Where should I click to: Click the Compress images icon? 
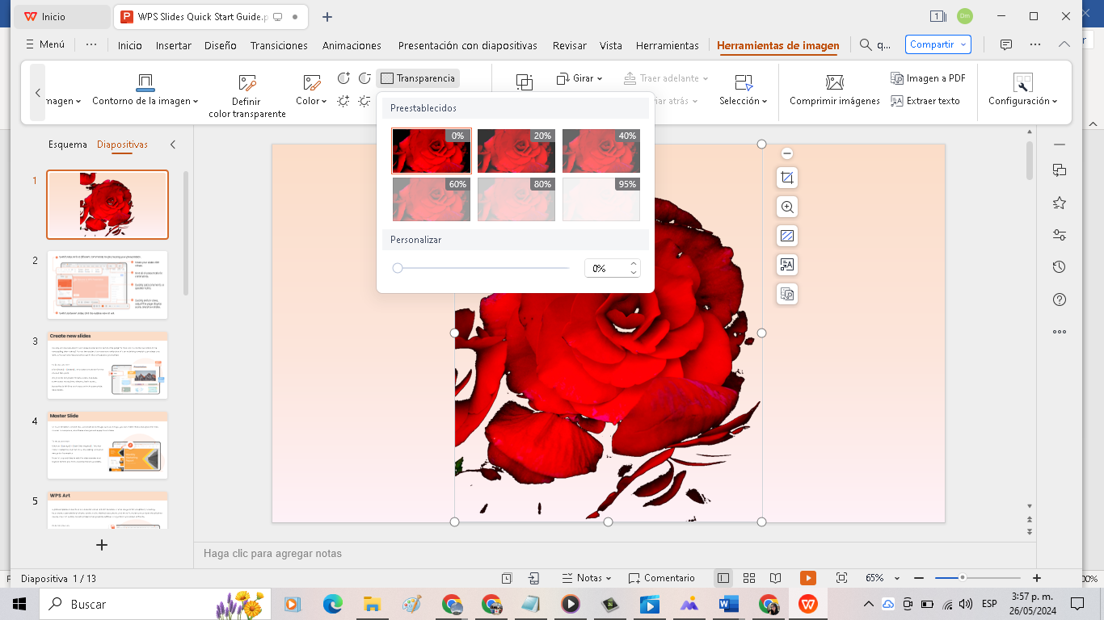click(x=834, y=82)
